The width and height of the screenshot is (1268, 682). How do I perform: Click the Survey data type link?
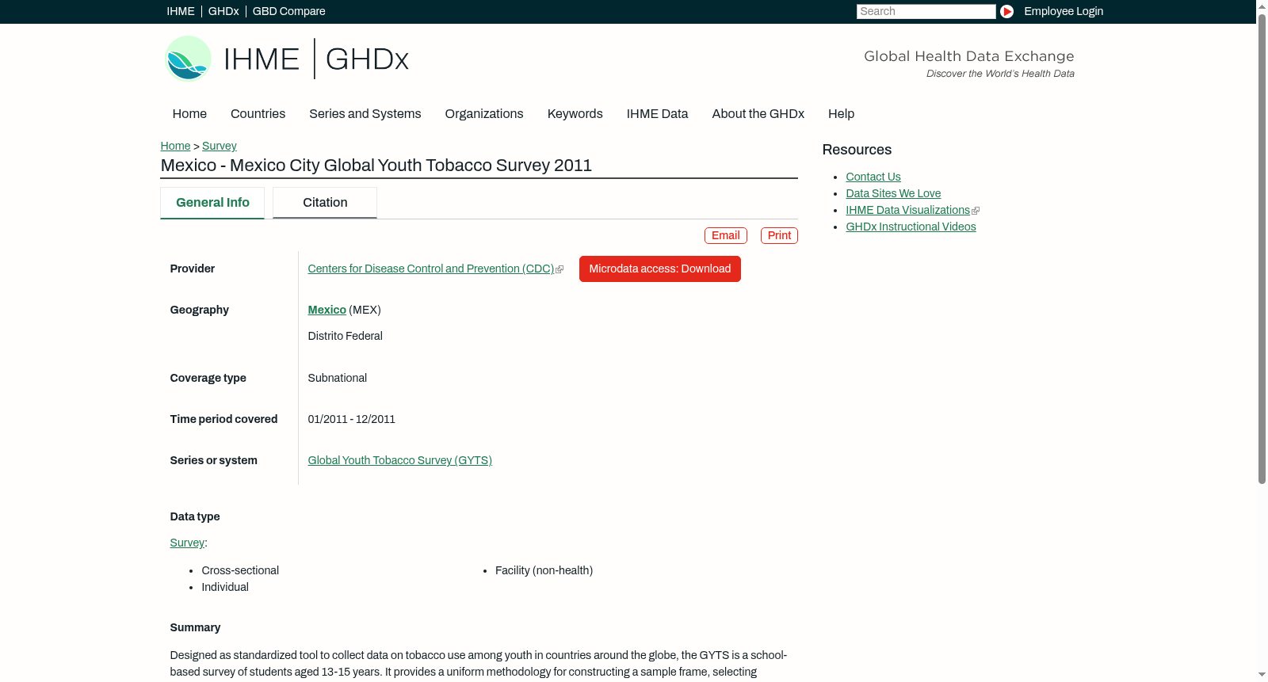(187, 543)
